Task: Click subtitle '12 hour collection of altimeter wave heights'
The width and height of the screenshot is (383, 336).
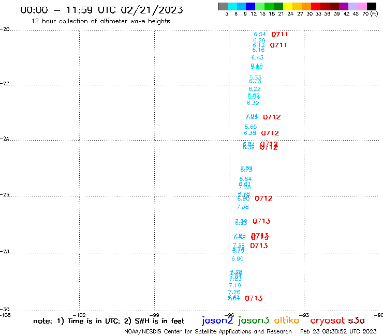Action: point(100,21)
